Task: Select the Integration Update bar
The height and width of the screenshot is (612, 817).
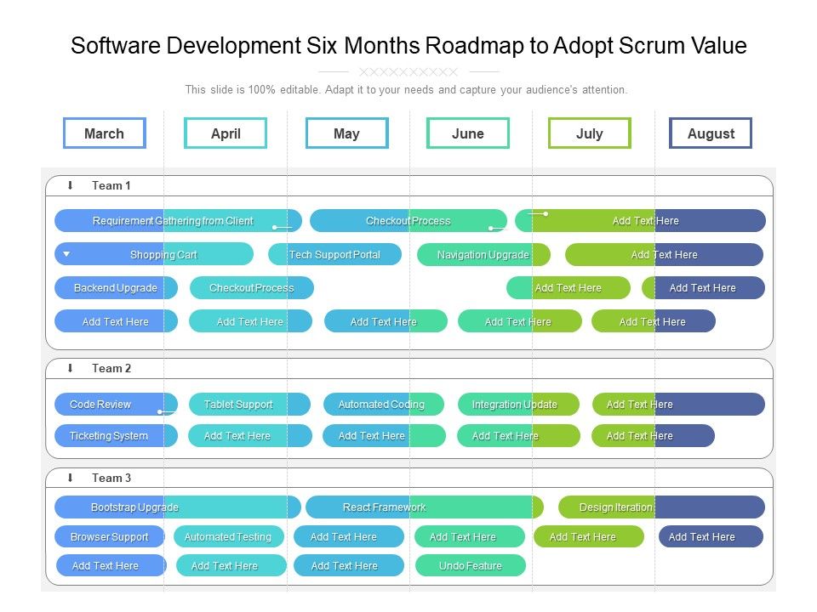Action: (518, 405)
